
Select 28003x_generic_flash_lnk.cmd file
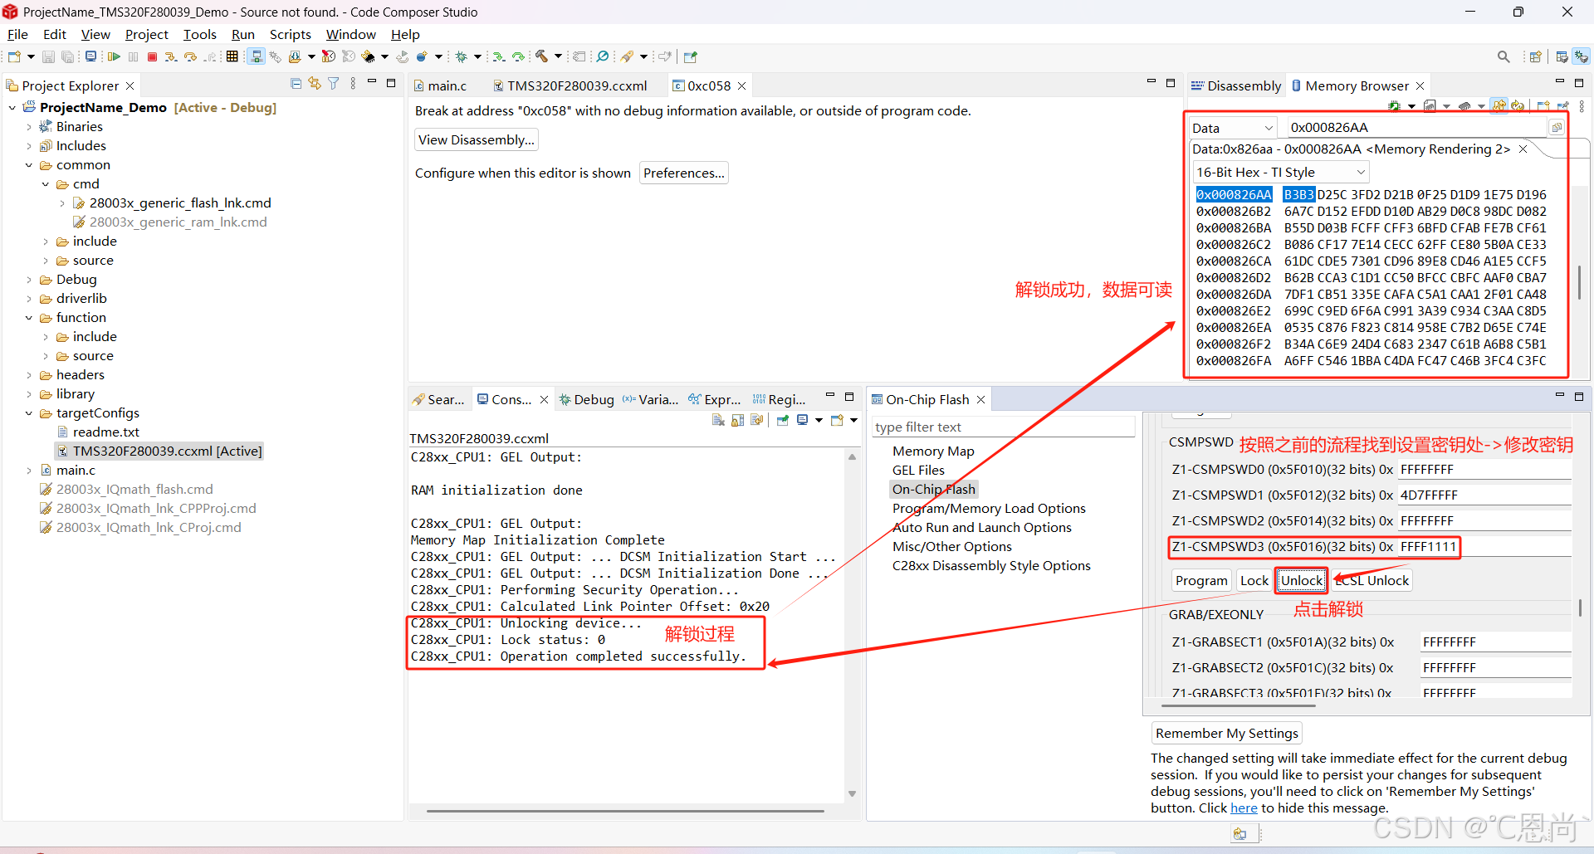tap(180, 203)
